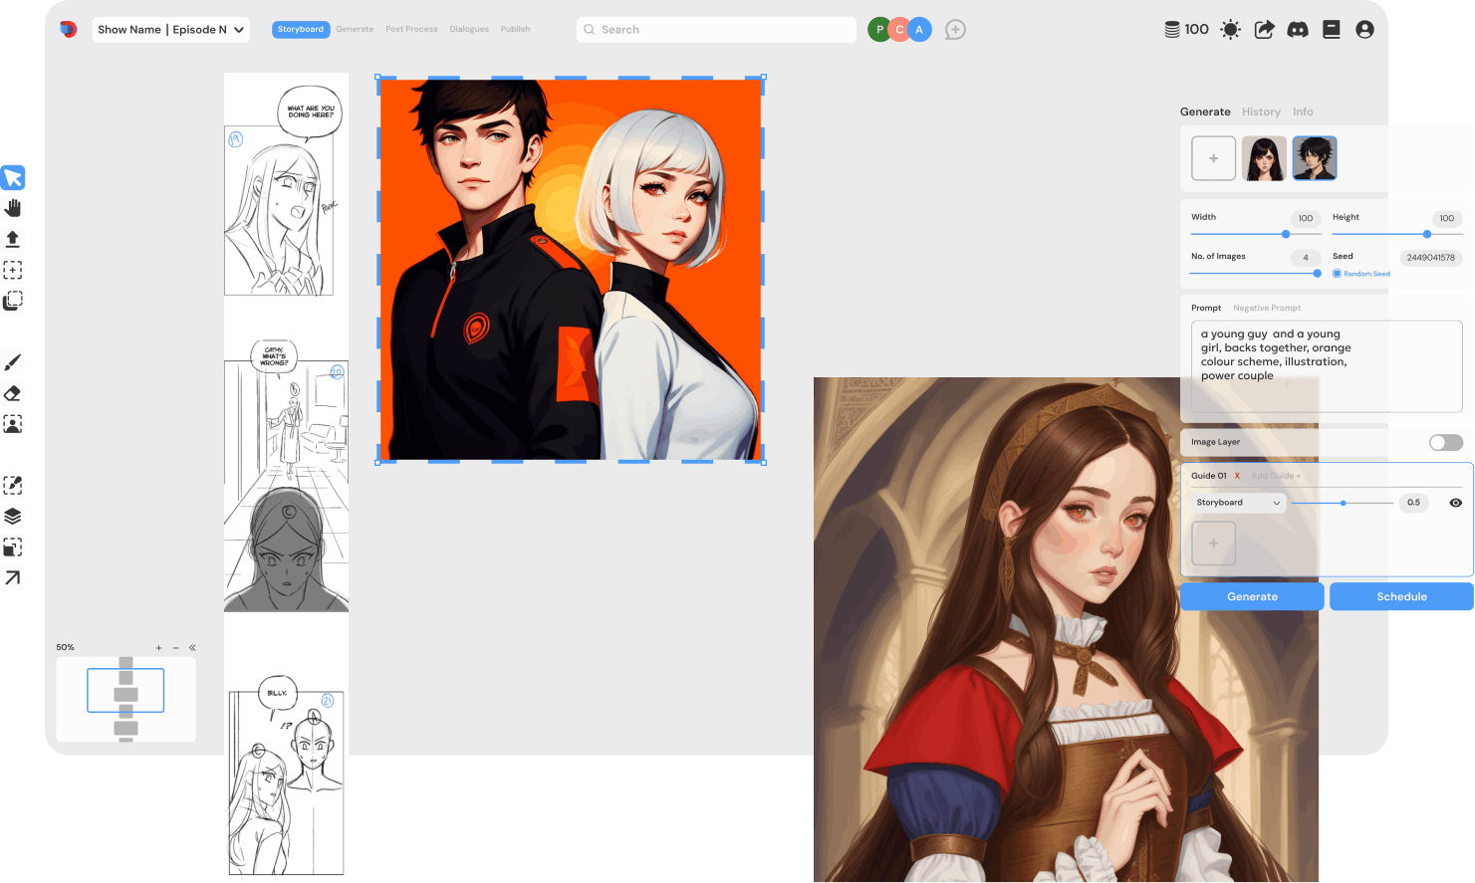Zoom out with navigator minus
Screen dimensions: 1475x883
pyautogui.click(x=175, y=648)
